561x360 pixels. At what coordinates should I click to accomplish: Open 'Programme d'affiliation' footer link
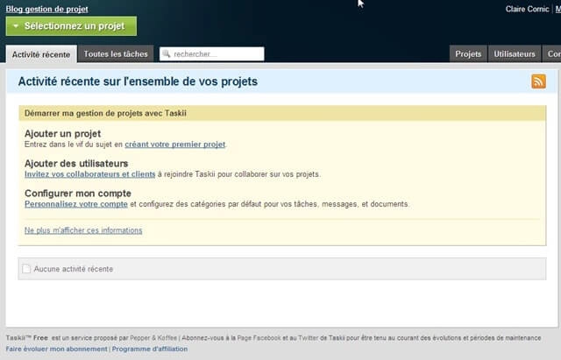[x=150, y=349]
